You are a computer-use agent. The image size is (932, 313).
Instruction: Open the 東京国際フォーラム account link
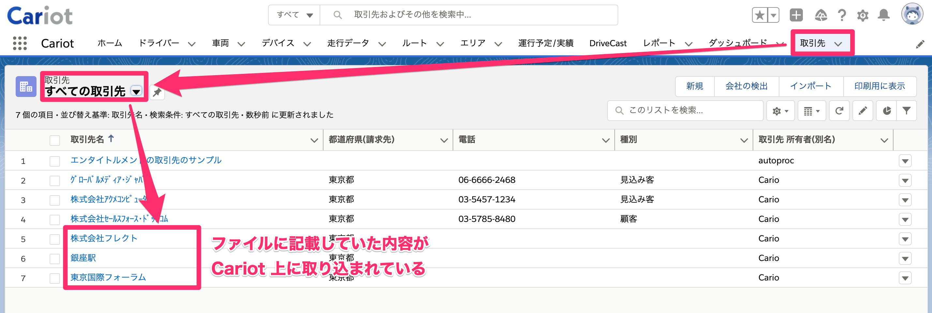pos(108,277)
